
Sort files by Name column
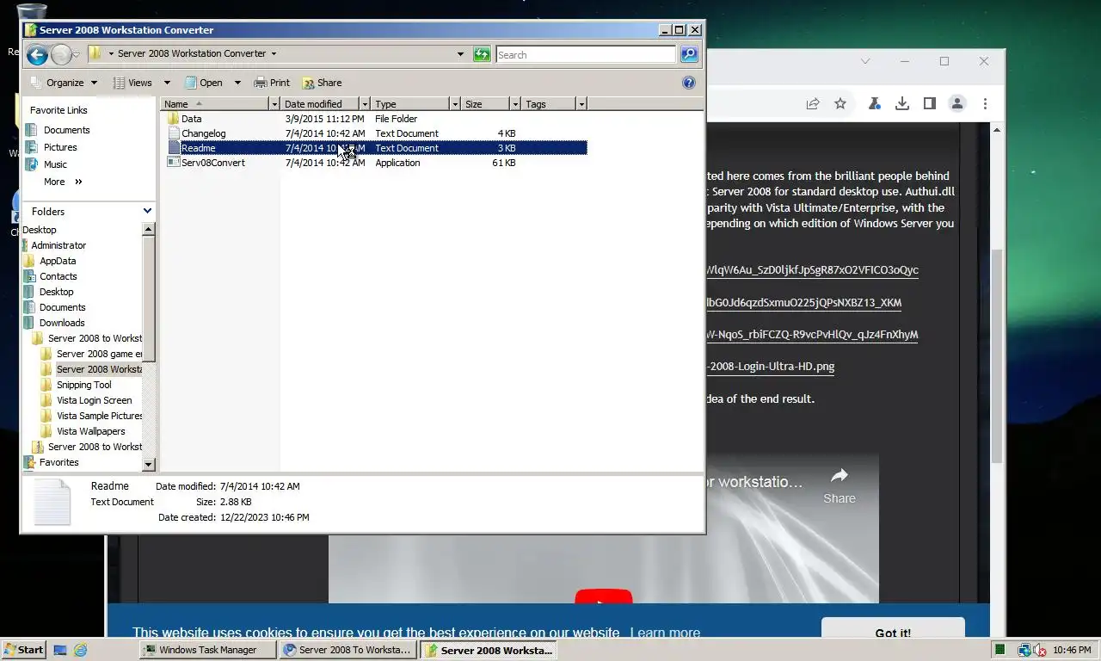tap(215, 104)
